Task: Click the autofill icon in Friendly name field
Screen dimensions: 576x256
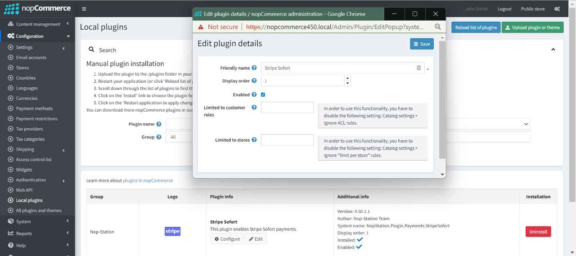Action: click(x=418, y=68)
